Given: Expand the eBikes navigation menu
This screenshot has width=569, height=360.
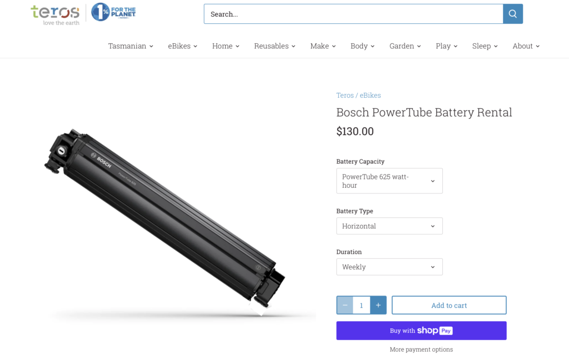Looking at the screenshot, I should (182, 46).
